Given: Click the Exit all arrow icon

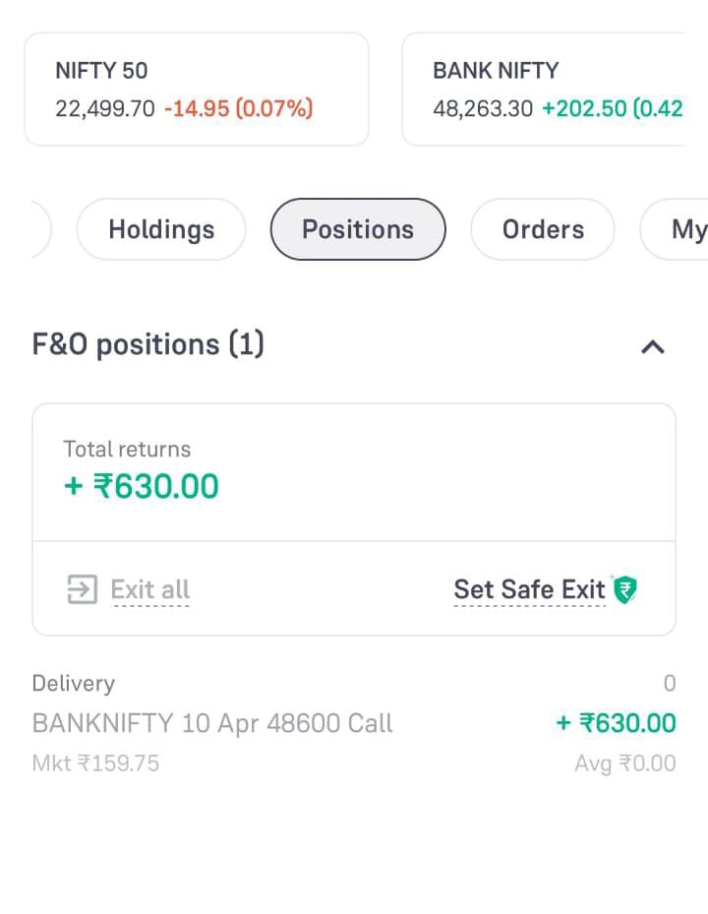Looking at the screenshot, I should [82, 589].
